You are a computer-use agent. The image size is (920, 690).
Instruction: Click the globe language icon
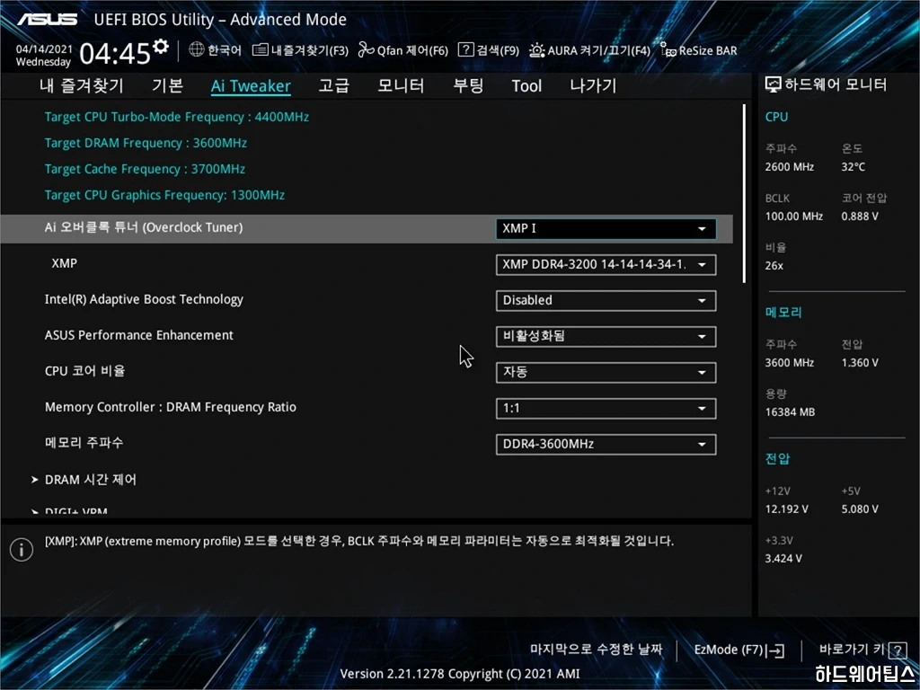[x=197, y=50]
